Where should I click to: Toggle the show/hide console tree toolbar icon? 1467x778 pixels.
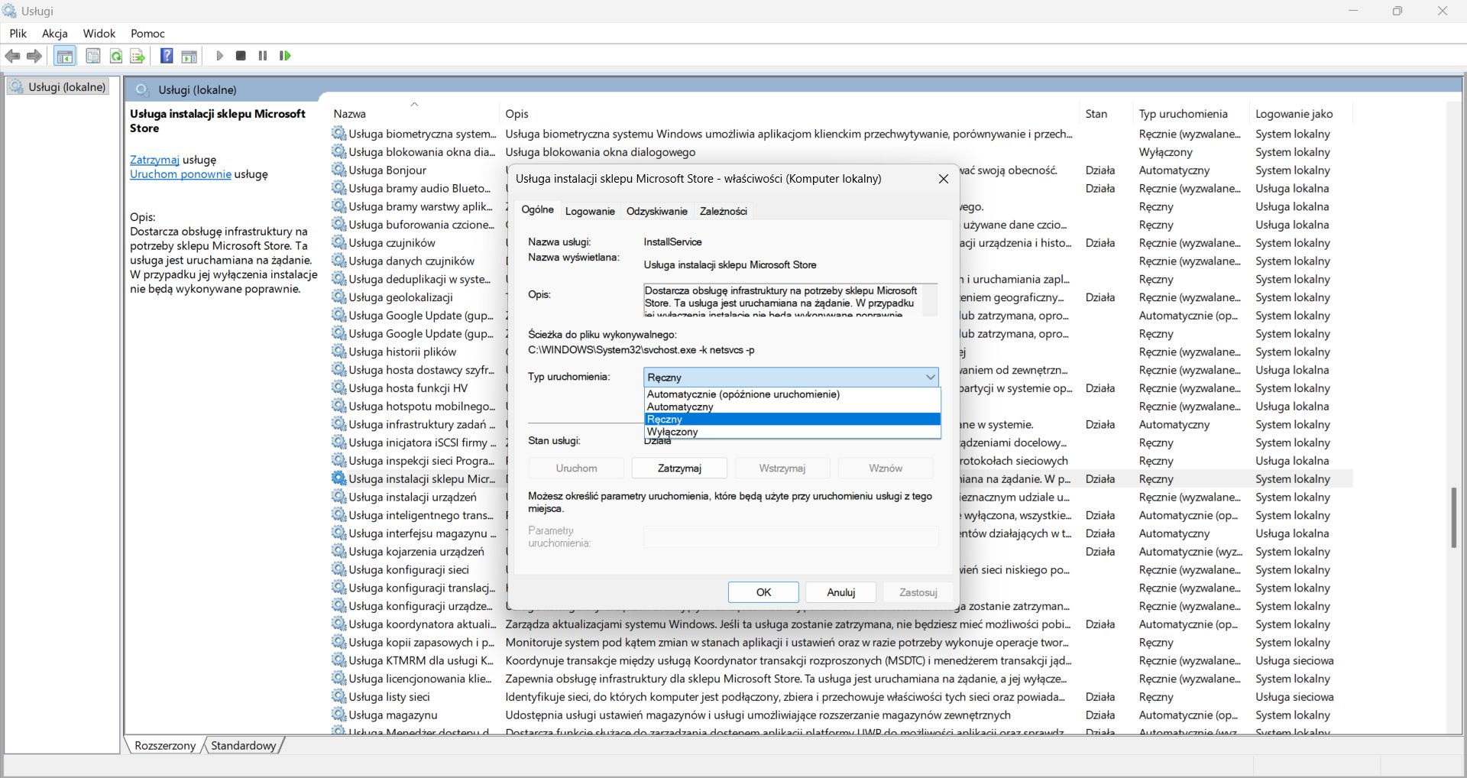(65, 56)
